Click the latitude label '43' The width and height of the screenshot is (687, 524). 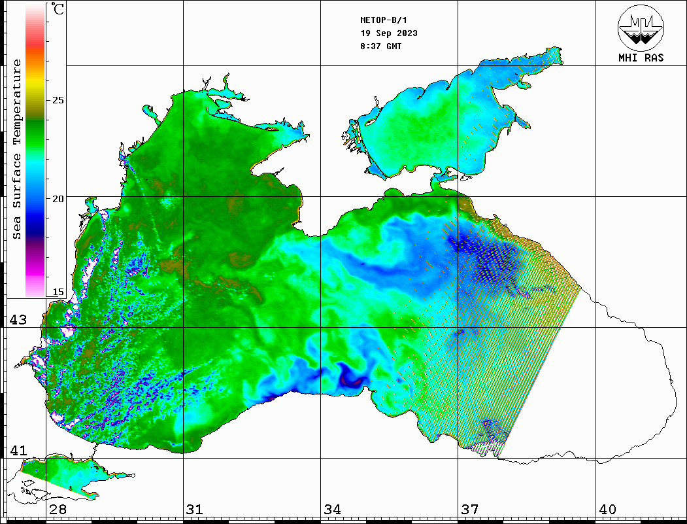(18, 320)
